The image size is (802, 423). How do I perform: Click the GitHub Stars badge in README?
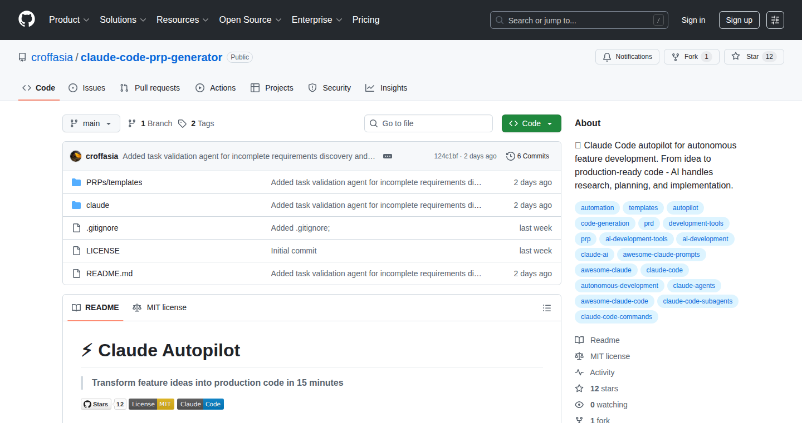point(104,404)
